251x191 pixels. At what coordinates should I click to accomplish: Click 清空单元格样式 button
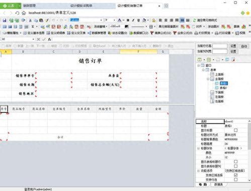[205, 20]
